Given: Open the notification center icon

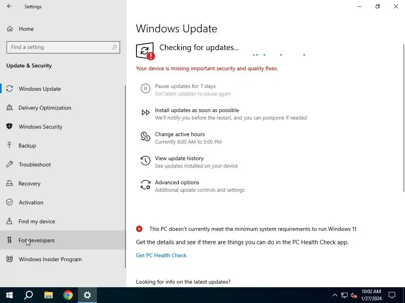Looking at the screenshot, I should pos(392,295).
